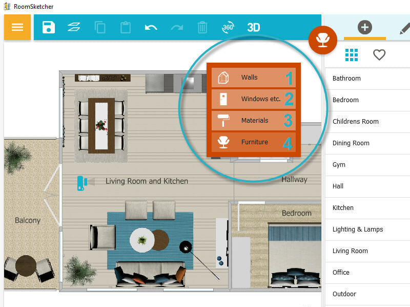The height and width of the screenshot is (307, 410).
Task: Switch to 3D view mode
Action: (252, 27)
